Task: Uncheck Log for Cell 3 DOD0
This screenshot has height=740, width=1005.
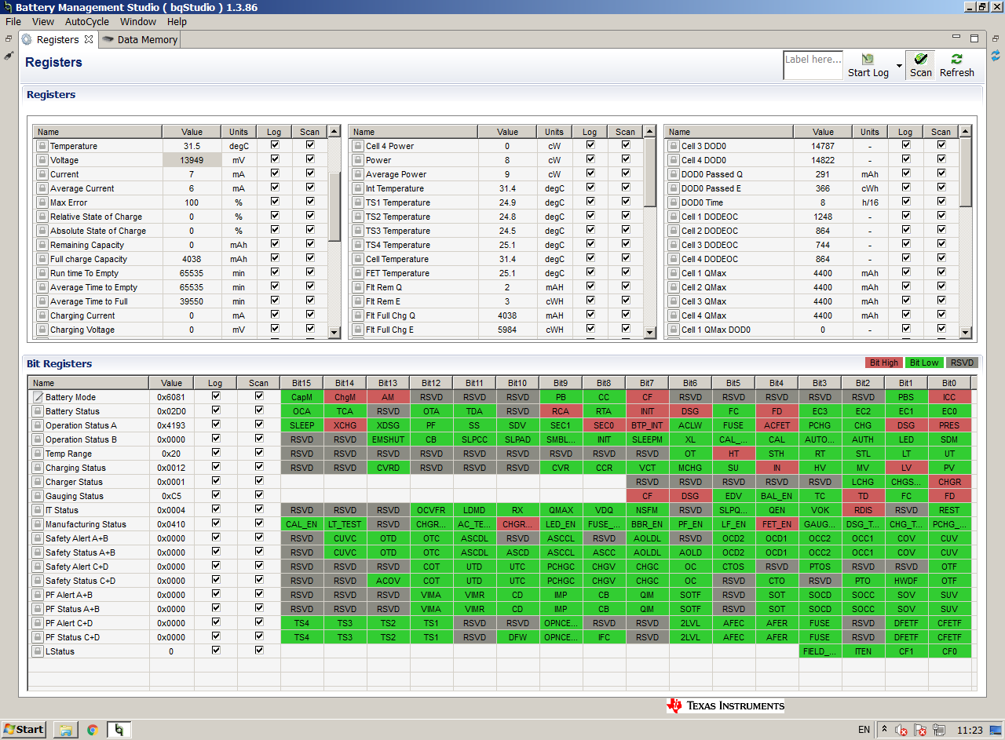Action: [906, 145]
